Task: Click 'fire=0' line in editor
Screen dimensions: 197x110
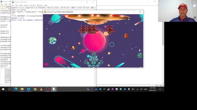Action: [x=4, y=27]
